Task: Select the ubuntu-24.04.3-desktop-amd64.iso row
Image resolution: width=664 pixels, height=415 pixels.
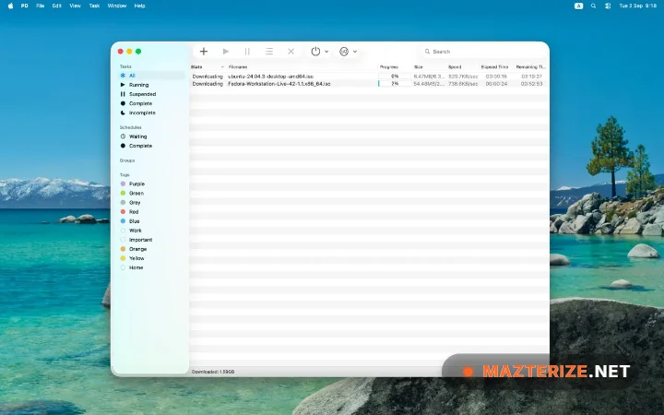Action: pyautogui.click(x=369, y=77)
